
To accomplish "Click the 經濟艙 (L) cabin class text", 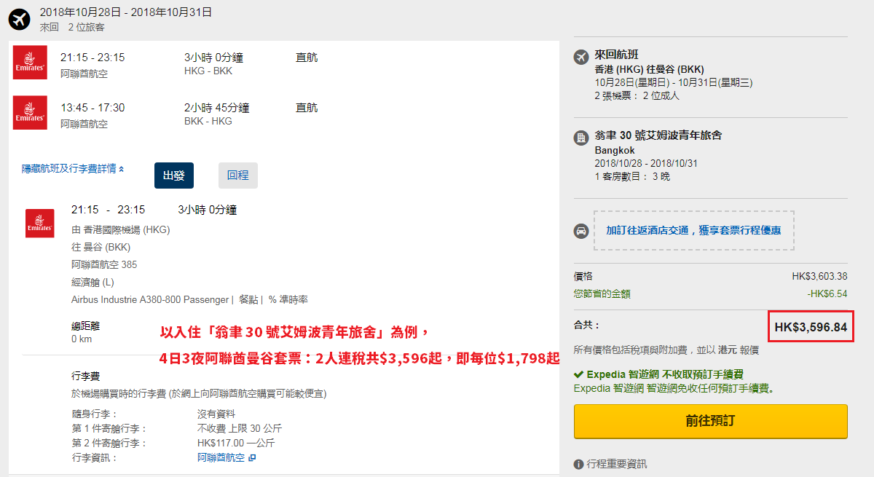I will (x=92, y=282).
